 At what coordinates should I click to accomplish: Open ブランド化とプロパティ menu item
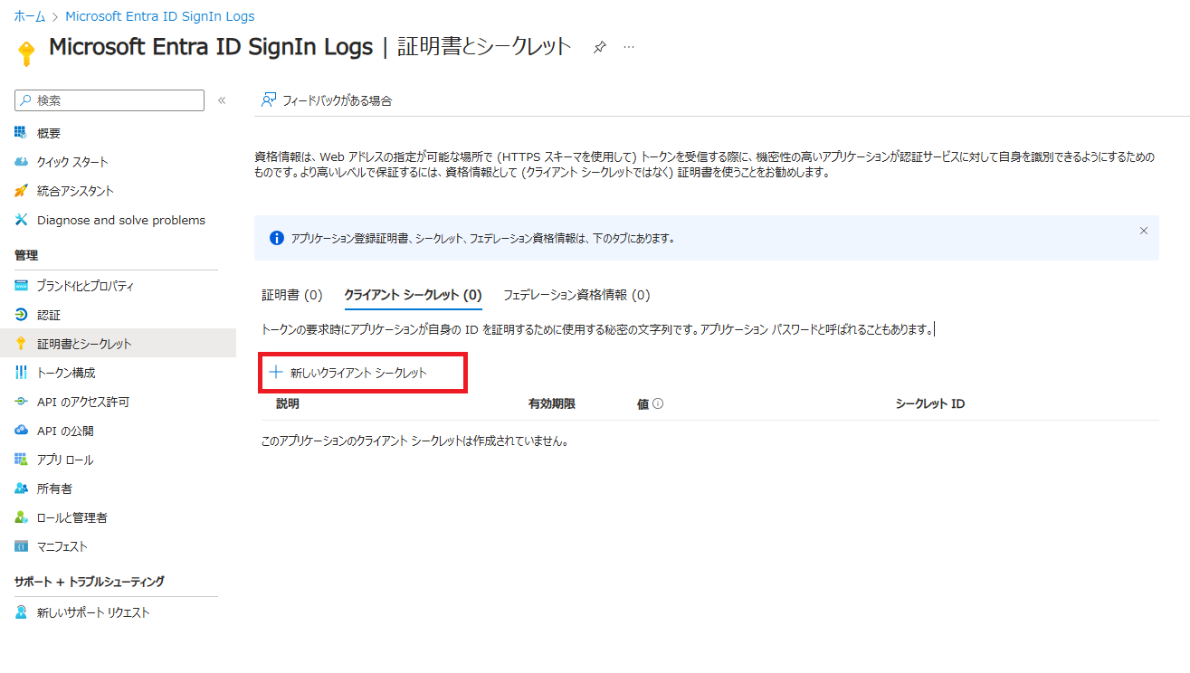coord(85,286)
